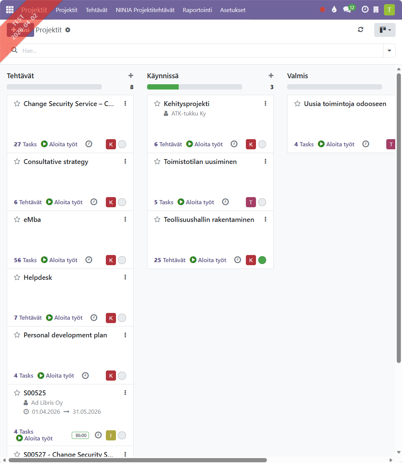Expand the search options dropdown arrow
Viewport: 402px width, 463px height.
coord(389,51)
